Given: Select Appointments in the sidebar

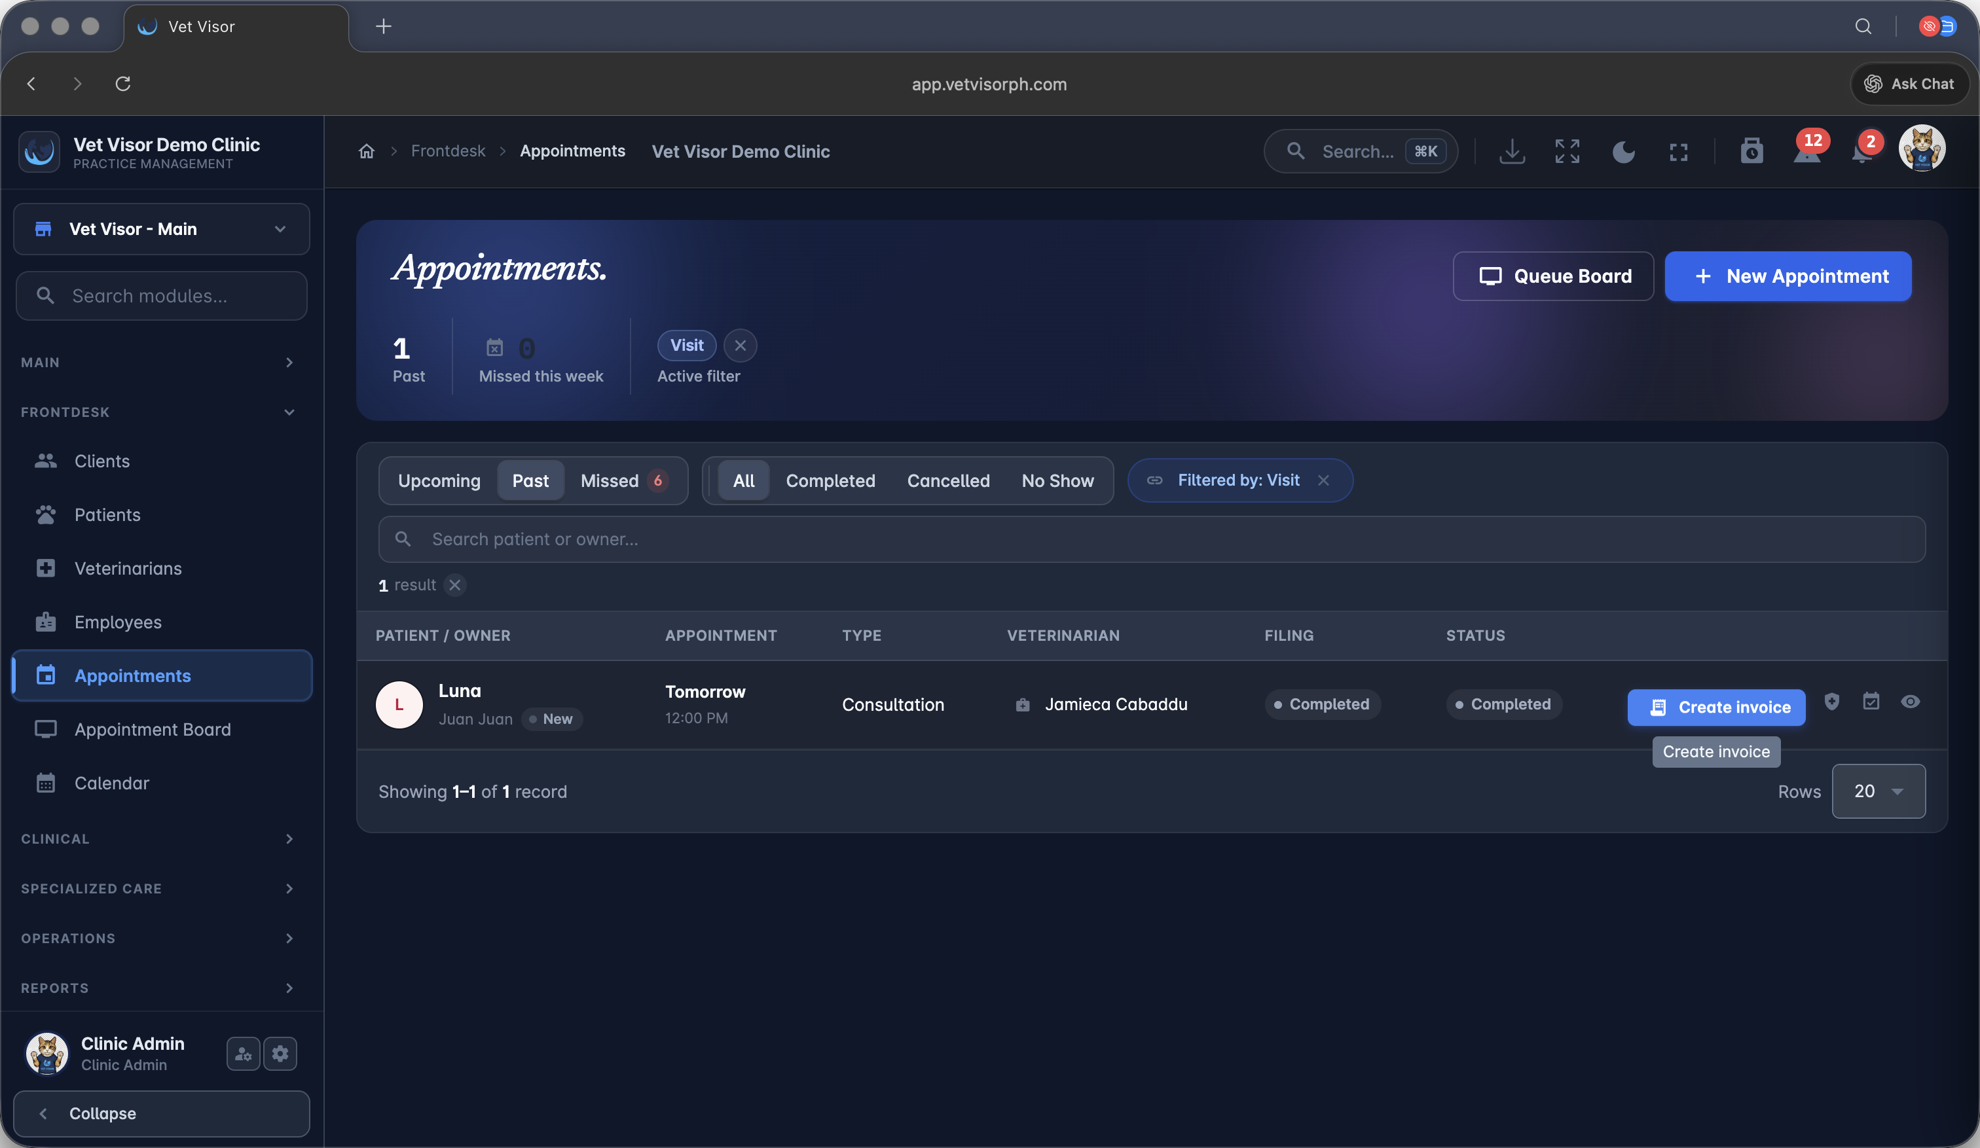Looking at the screenshot, I should 162,675.
